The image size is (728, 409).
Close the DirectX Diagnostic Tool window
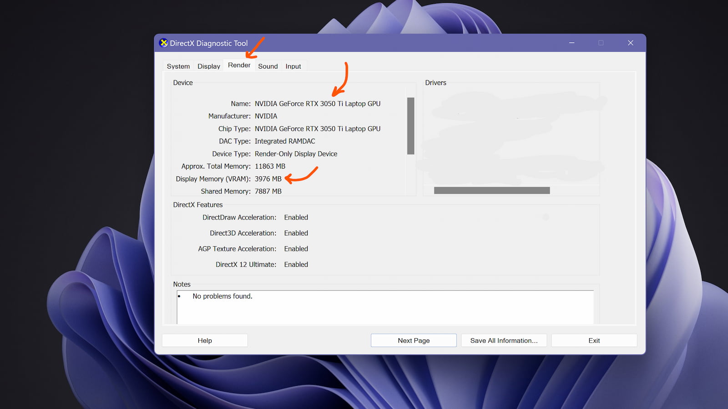(630, 43)
